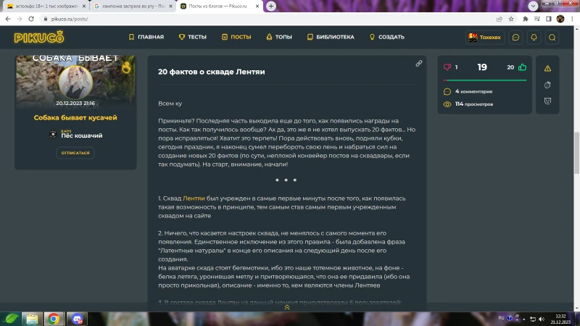This screenshot has width=580, height=326.
Task: Click the bottom icon in the post side panel
Action: click(x=547, y=101)
